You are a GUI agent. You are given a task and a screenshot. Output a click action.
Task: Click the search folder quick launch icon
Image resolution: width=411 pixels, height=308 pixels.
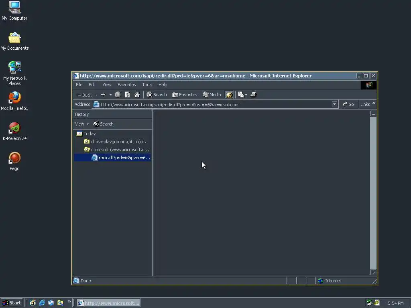coord(60,303)
